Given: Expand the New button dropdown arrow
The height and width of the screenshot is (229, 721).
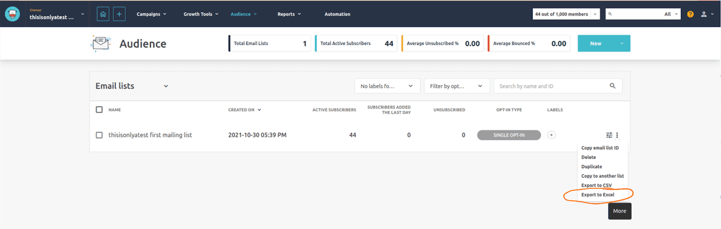Looking at the screenshot, I should click(622, 43).
